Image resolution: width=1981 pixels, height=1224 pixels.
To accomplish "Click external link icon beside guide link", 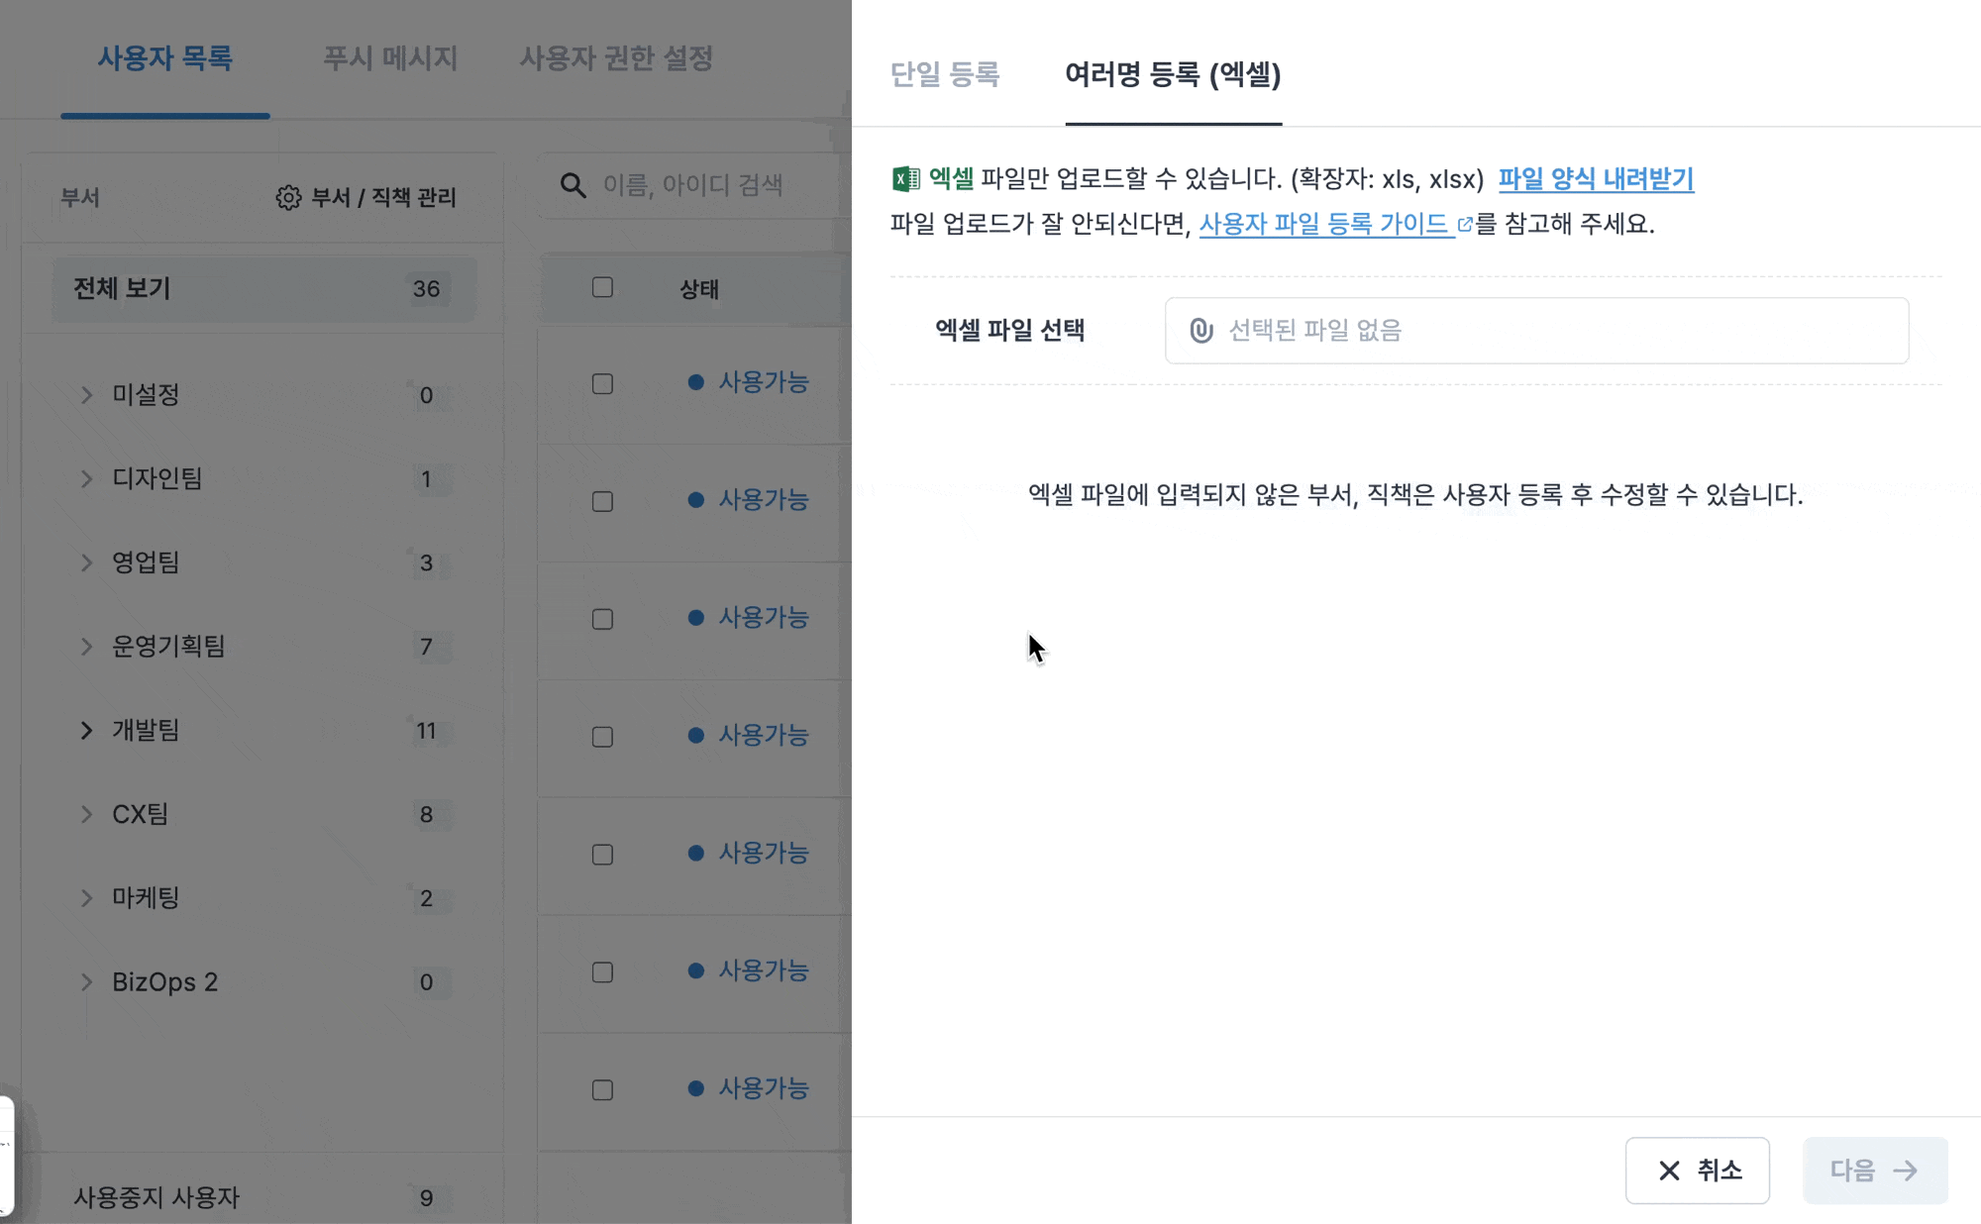I will pyautogui.click(x=1465, y=225).
